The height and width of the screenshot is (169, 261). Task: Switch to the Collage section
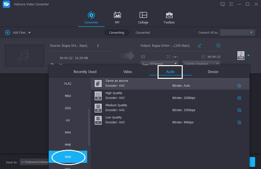click(143, 18)
